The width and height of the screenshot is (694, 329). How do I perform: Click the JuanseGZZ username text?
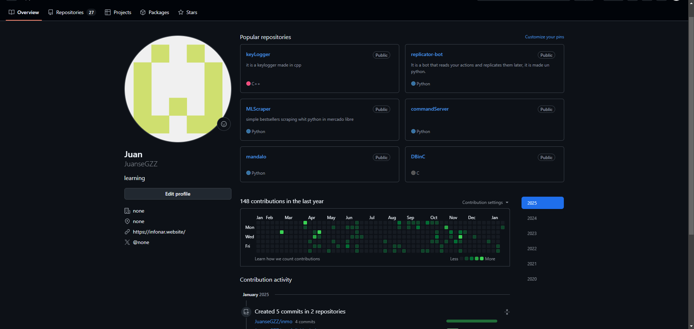point(141,164)
